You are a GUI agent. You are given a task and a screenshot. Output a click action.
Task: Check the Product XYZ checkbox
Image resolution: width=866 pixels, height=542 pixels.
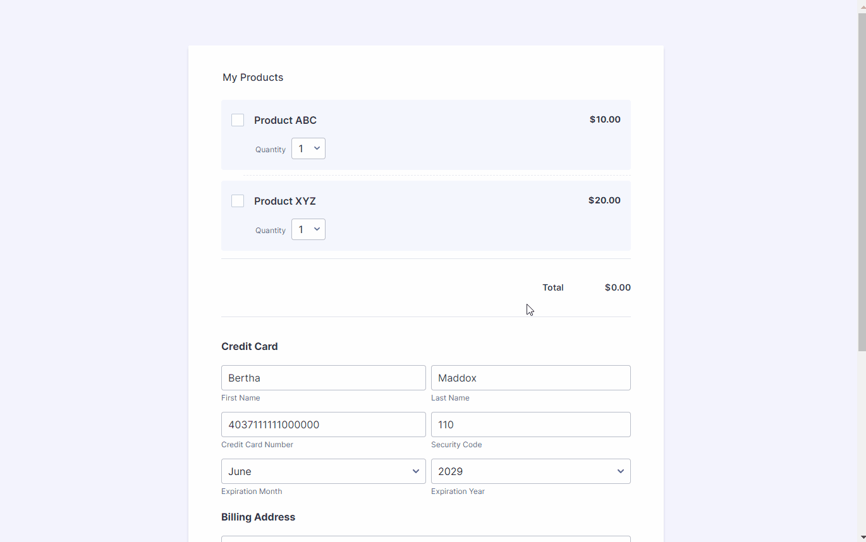coord(238,201)
